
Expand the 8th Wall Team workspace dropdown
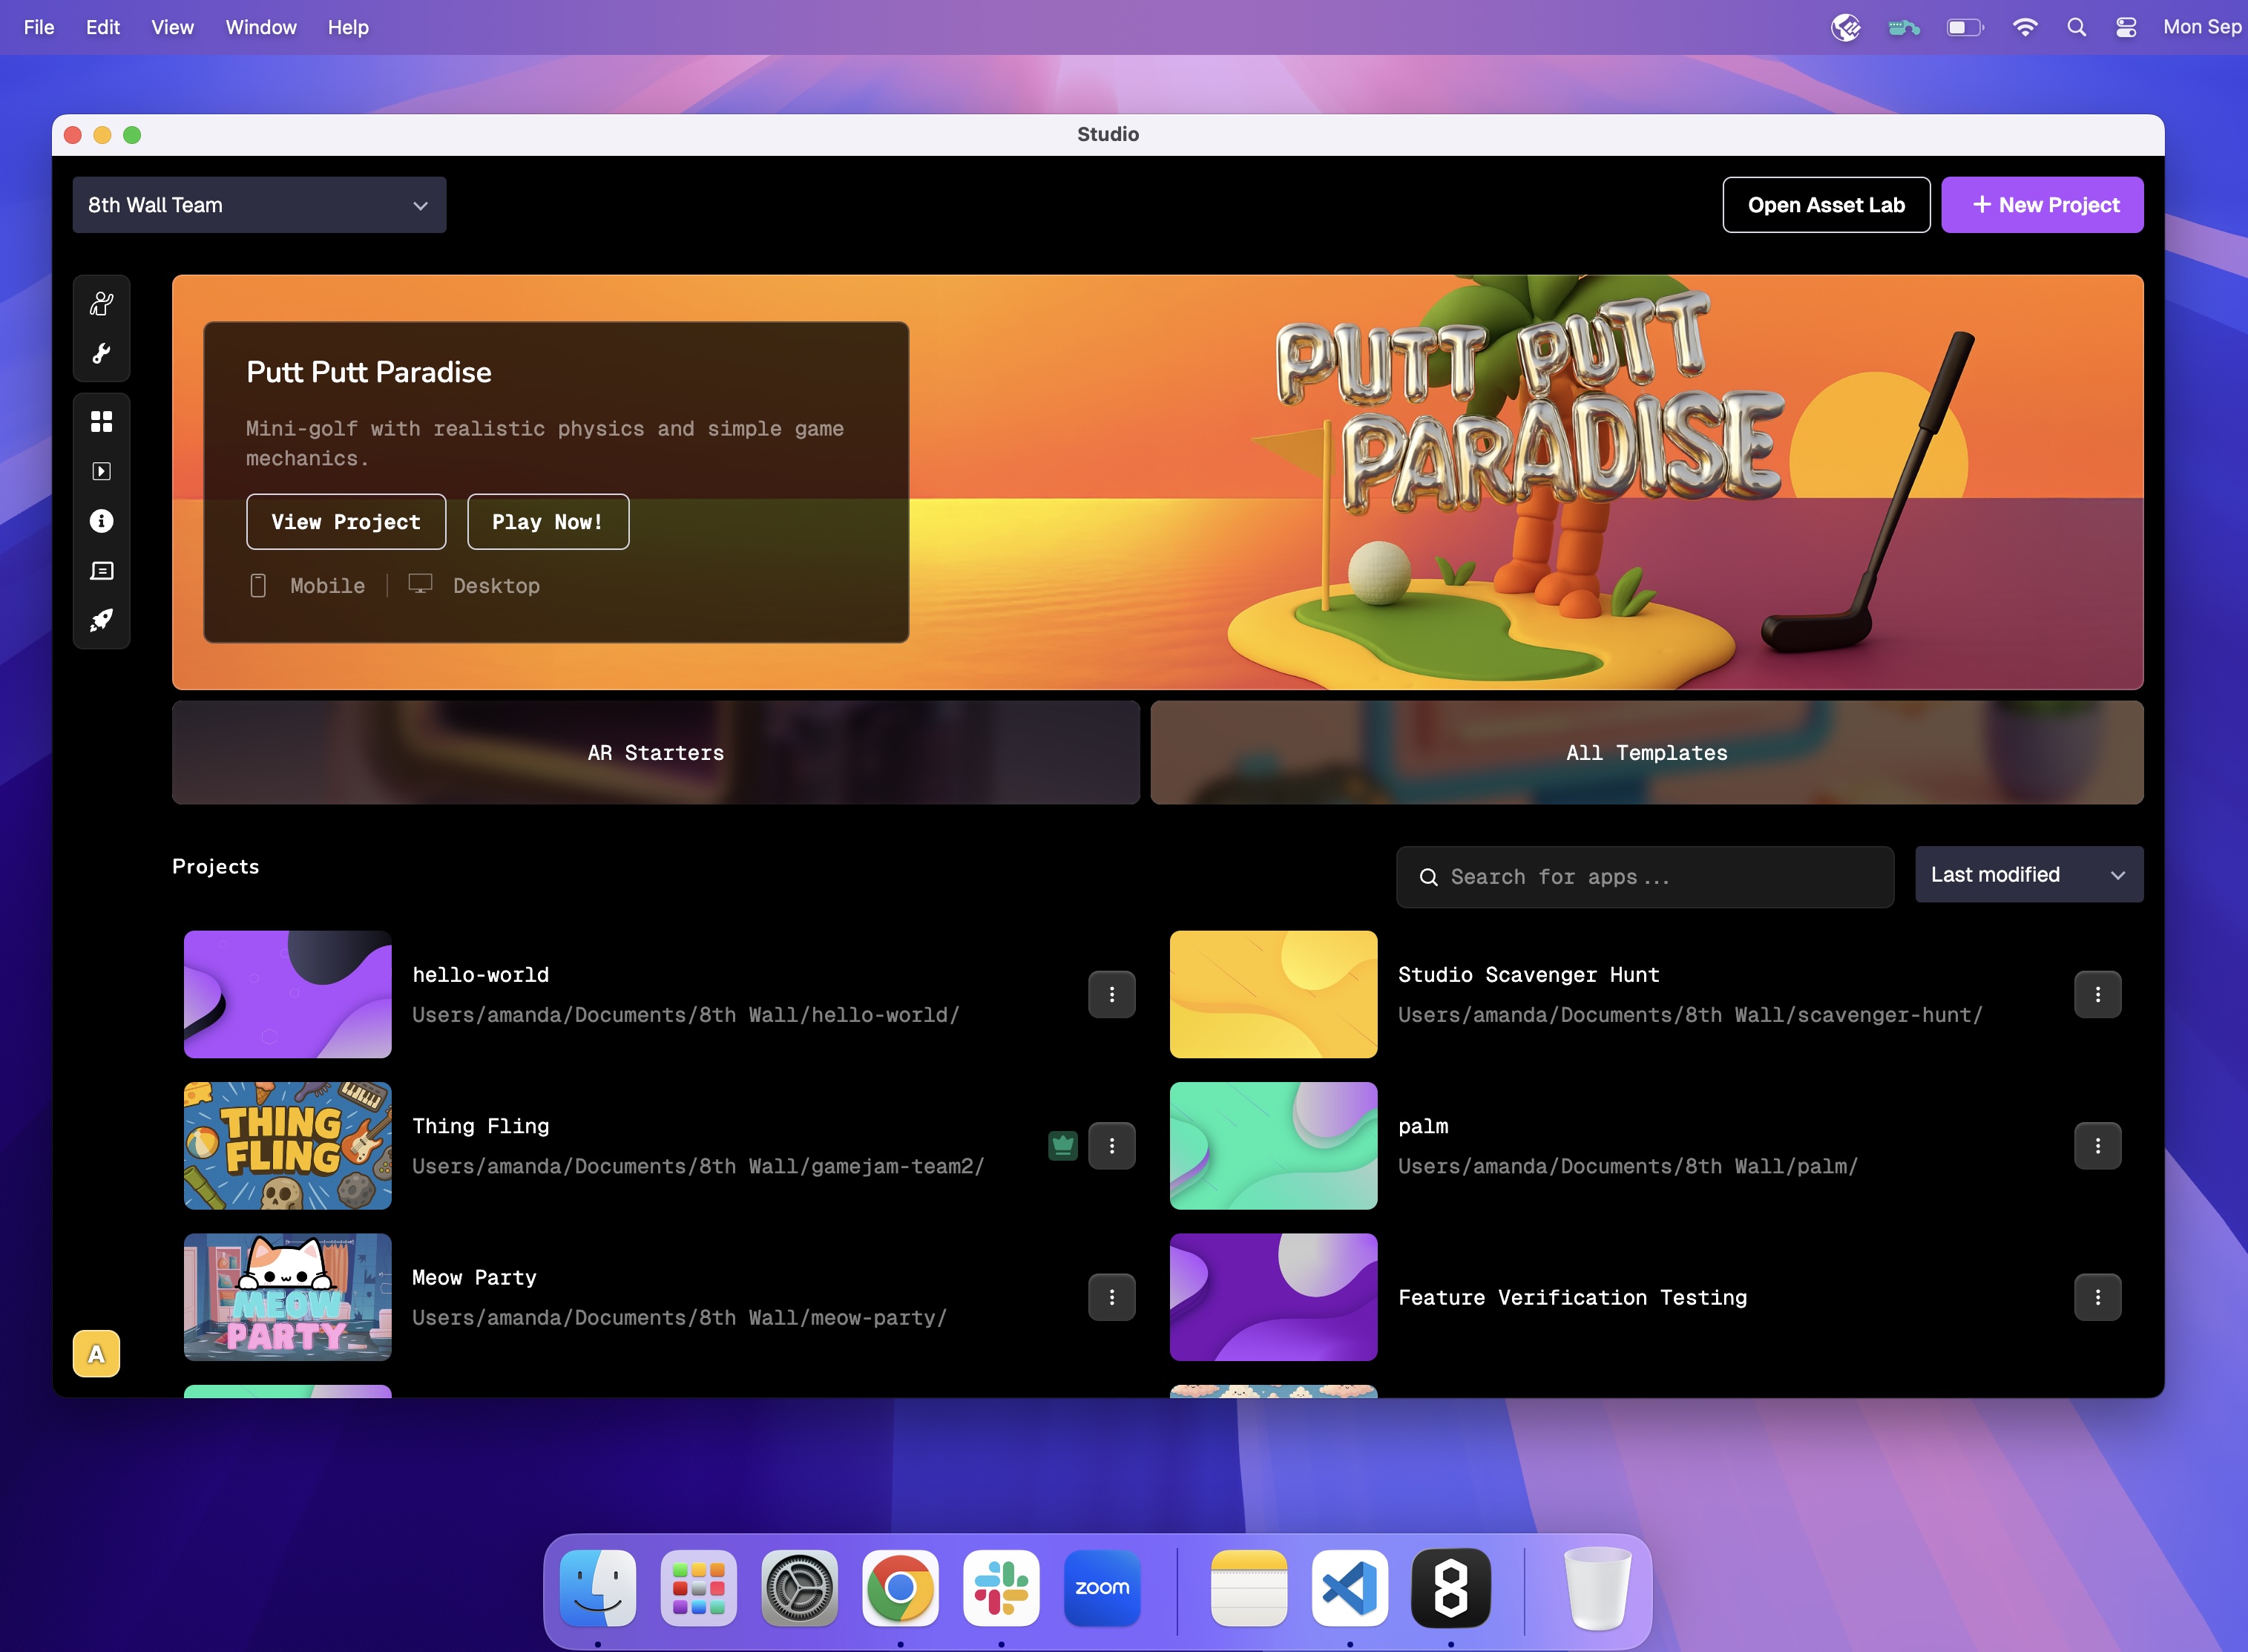(259, 205)
